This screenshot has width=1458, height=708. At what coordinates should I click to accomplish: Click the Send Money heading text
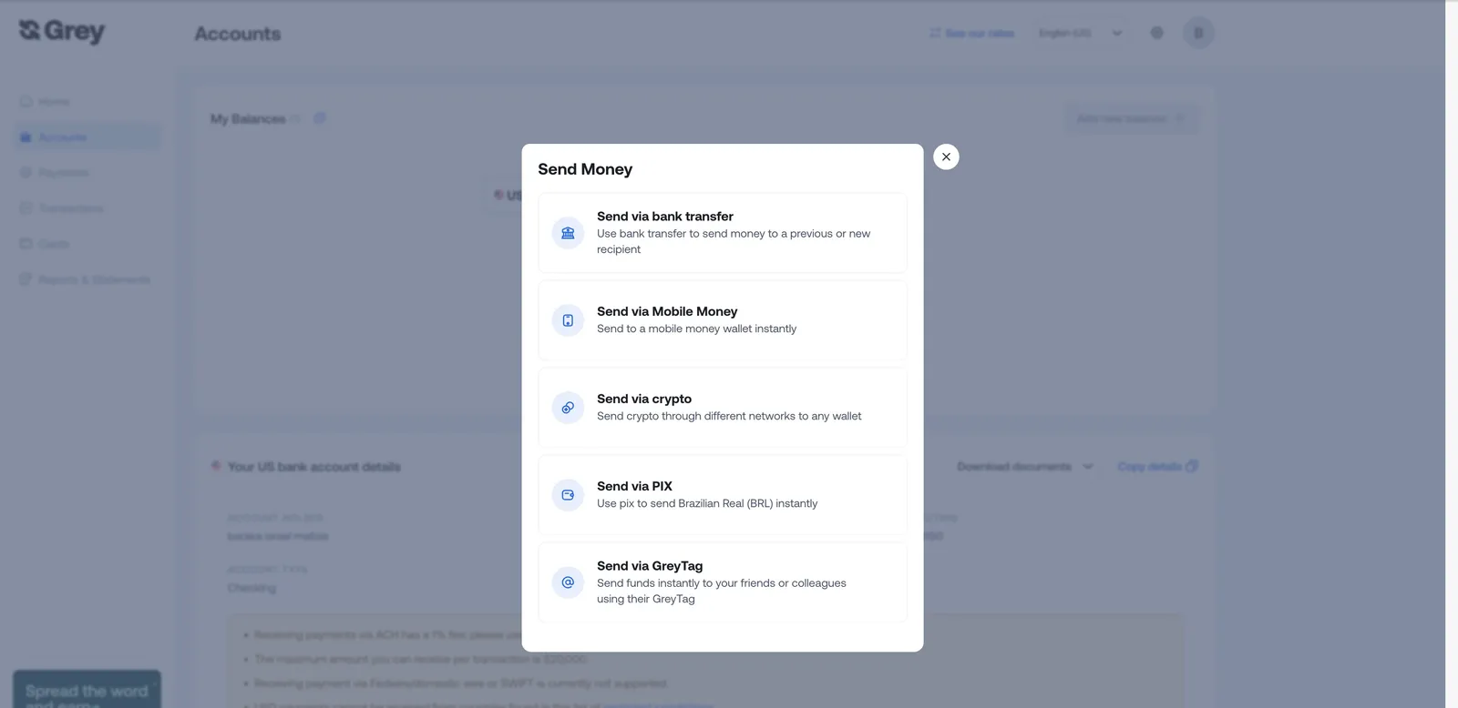point(585,169)
